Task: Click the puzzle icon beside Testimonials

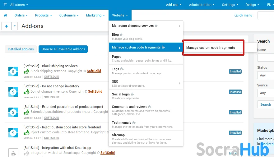Action: pos(134,122)
